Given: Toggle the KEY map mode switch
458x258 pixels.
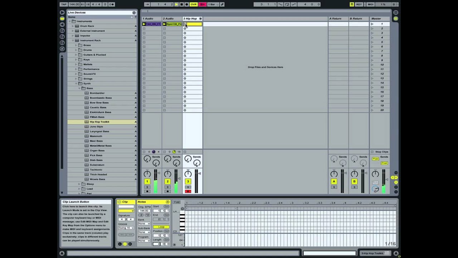Looking at the screenshot, I should point(359,4).
